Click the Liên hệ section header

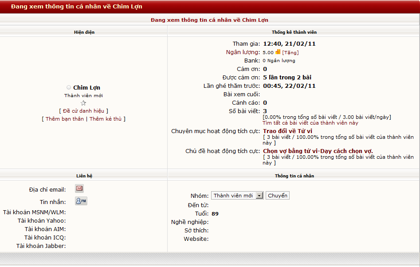pos(84,176)
